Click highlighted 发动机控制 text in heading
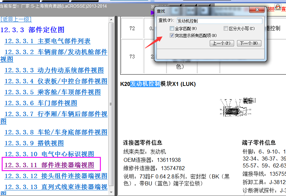 tap(145, 84)
